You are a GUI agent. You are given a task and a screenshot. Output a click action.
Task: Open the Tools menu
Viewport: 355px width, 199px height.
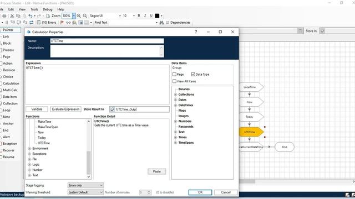tap(34, 9)
